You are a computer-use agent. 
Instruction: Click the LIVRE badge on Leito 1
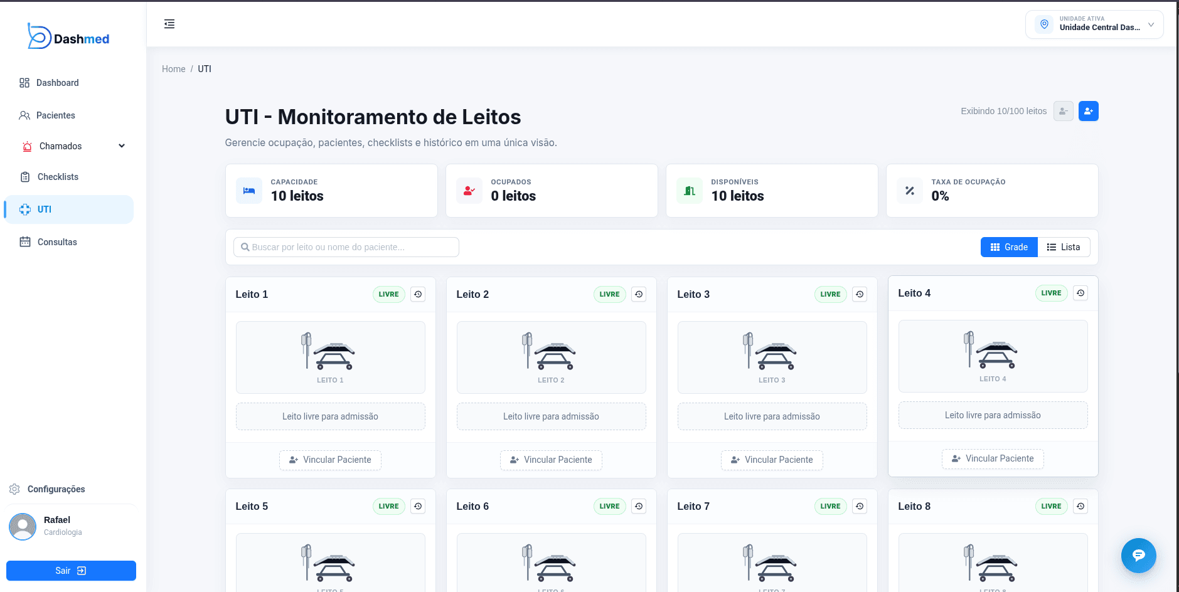(x=388, y=294)
